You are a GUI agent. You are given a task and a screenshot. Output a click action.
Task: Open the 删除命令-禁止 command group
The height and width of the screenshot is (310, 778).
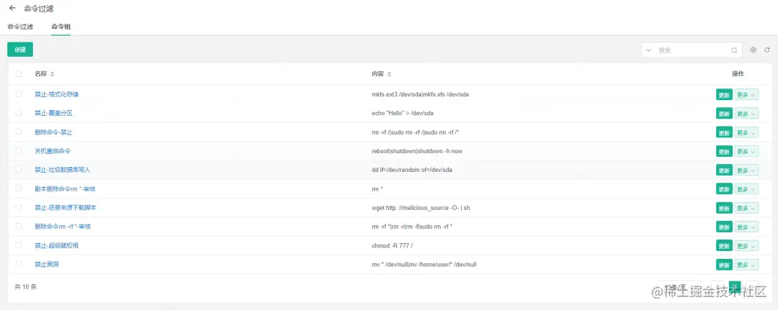(x=53, y=132)
